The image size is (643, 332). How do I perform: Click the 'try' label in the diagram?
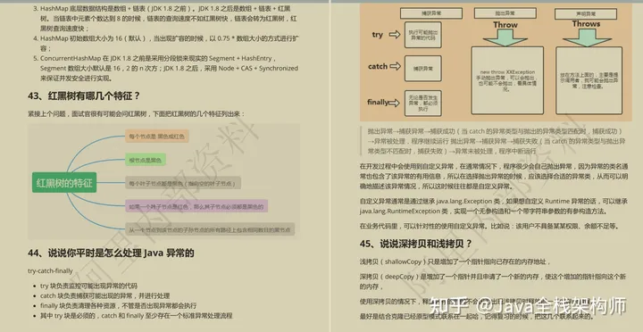click(378, 35)
